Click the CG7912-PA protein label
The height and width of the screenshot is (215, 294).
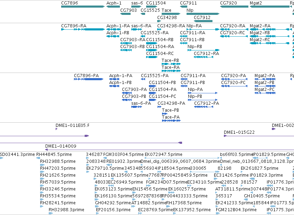coord(207,103)
